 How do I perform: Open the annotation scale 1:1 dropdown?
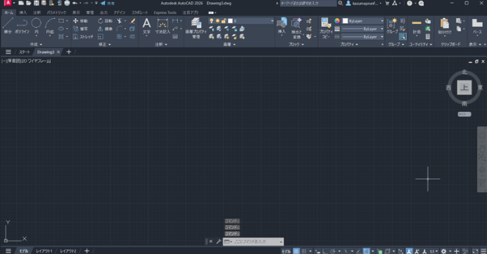[x=434, y=251]
